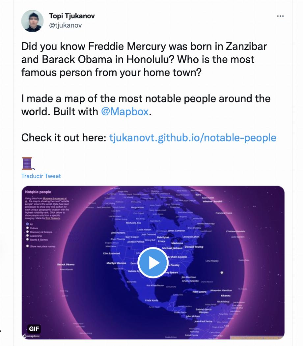Click Traducir Tweet to translate
The height and width of the screenshot is (346, 303).
coord(41,176)
